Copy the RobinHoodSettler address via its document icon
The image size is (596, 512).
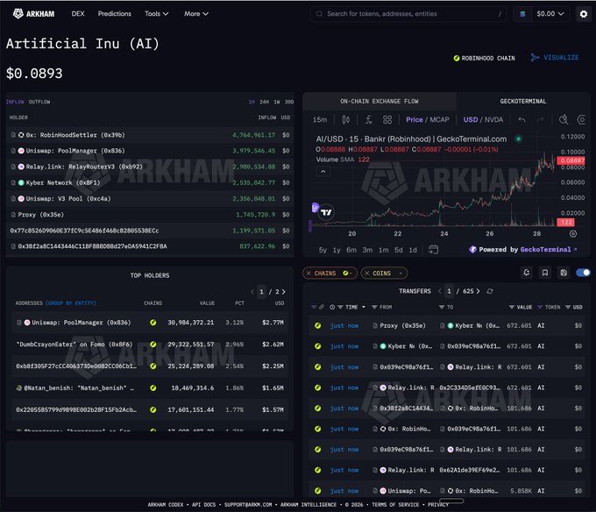click(13, 135)
